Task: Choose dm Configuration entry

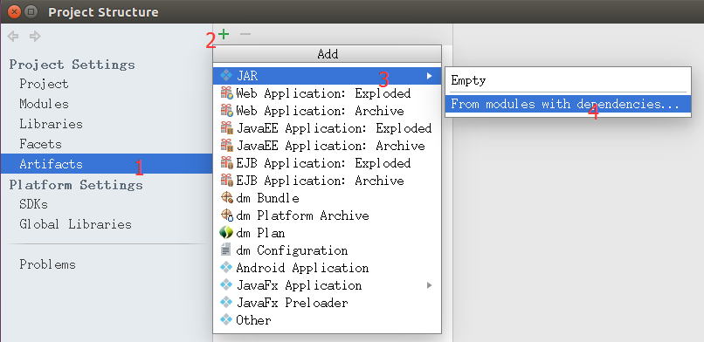Action: click(x=327, y=250)
